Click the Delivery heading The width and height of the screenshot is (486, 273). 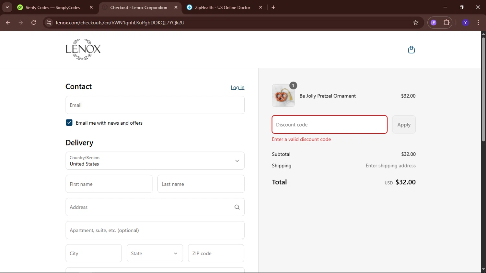79,143
